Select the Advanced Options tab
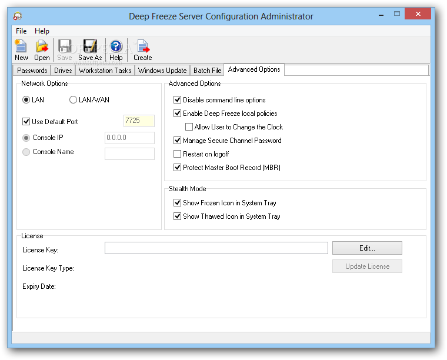Screen dimensions: 447x360 254,69
